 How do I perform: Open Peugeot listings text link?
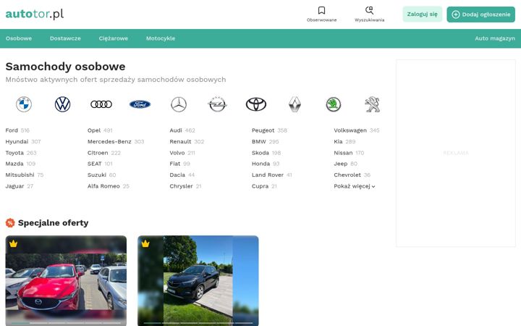(263, 130)
